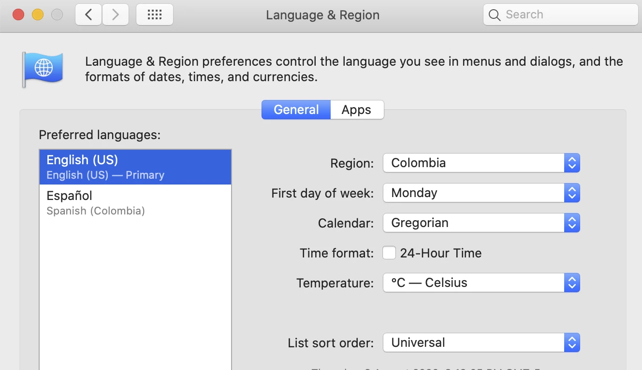642x370 pixels.
Task: Click the Language & Region window title
Action: [x=322, y=15]
